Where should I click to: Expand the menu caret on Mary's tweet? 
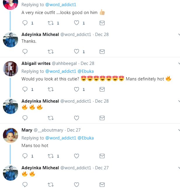coord(179,130)
